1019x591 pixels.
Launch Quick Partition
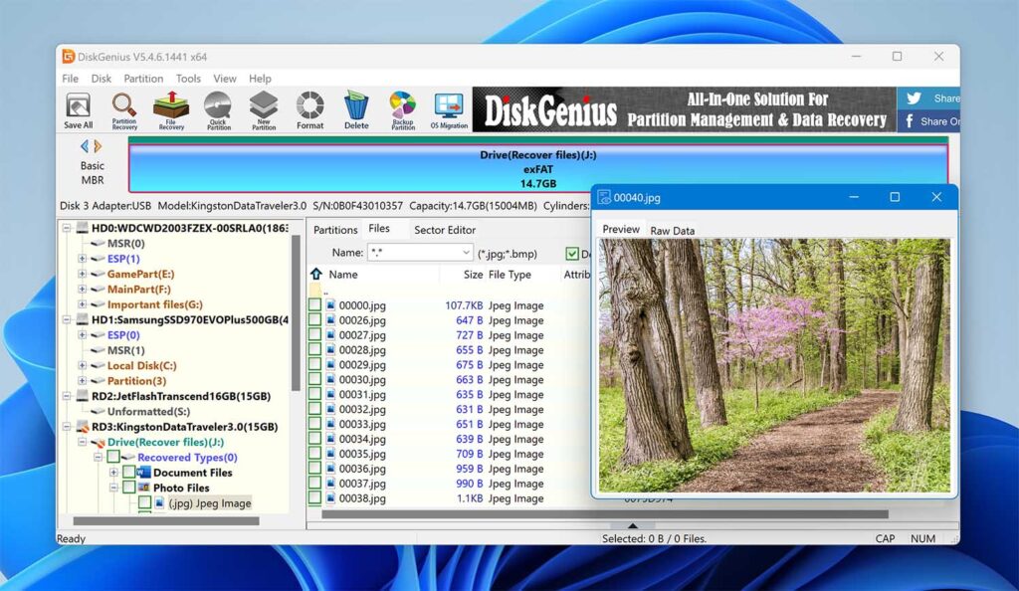(x=218, y=107)
